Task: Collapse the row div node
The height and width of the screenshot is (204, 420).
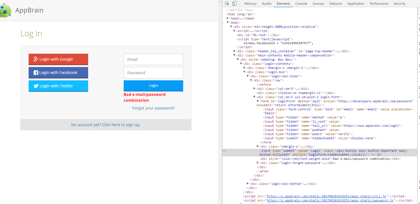Action: pyautogui.click(x=251, y=80)
